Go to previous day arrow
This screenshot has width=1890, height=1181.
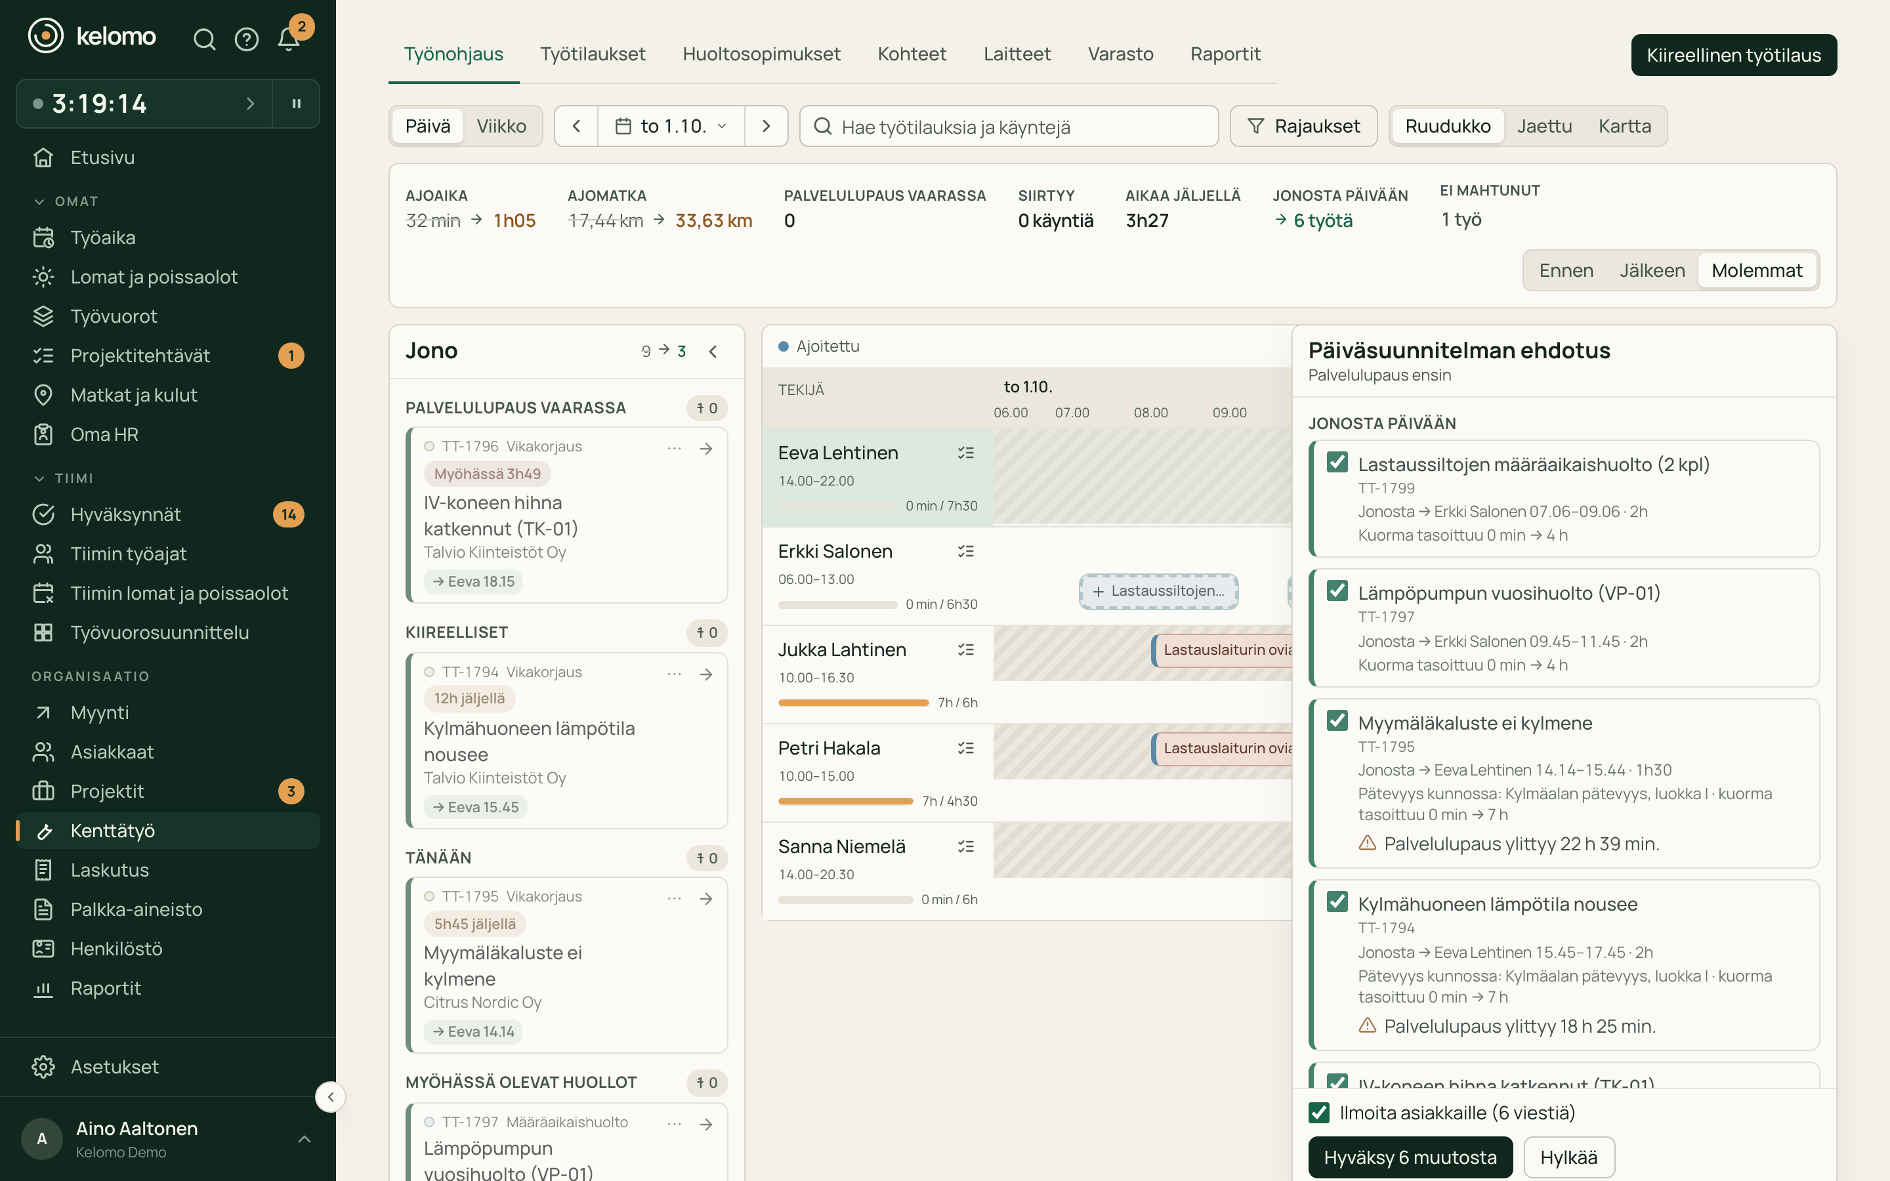(576, 126)
